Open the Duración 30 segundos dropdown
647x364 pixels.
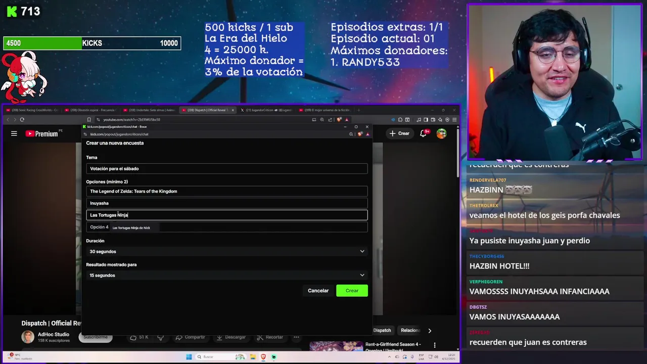[226, 251]
